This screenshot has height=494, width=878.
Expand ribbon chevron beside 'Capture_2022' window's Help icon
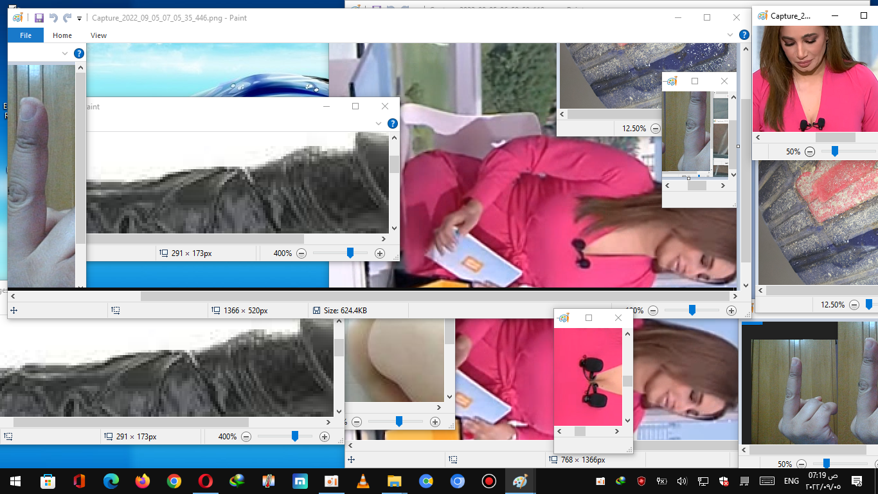tap(730, 35)
